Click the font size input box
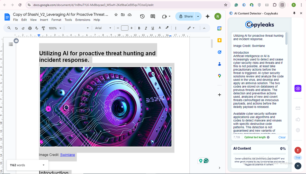 (x=125, y=28)
